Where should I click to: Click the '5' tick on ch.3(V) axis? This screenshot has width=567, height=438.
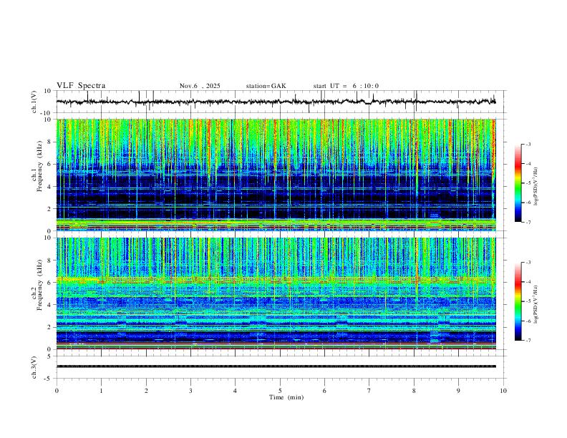(50, 356)
